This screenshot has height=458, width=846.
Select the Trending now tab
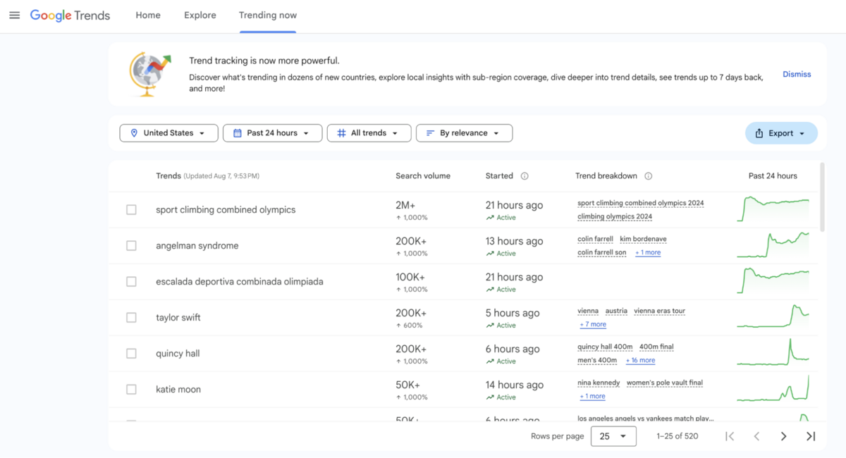(x=268, y=16)
